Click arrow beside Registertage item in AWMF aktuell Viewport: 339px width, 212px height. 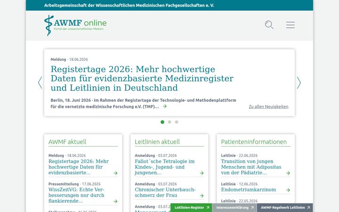pos(115,173)
